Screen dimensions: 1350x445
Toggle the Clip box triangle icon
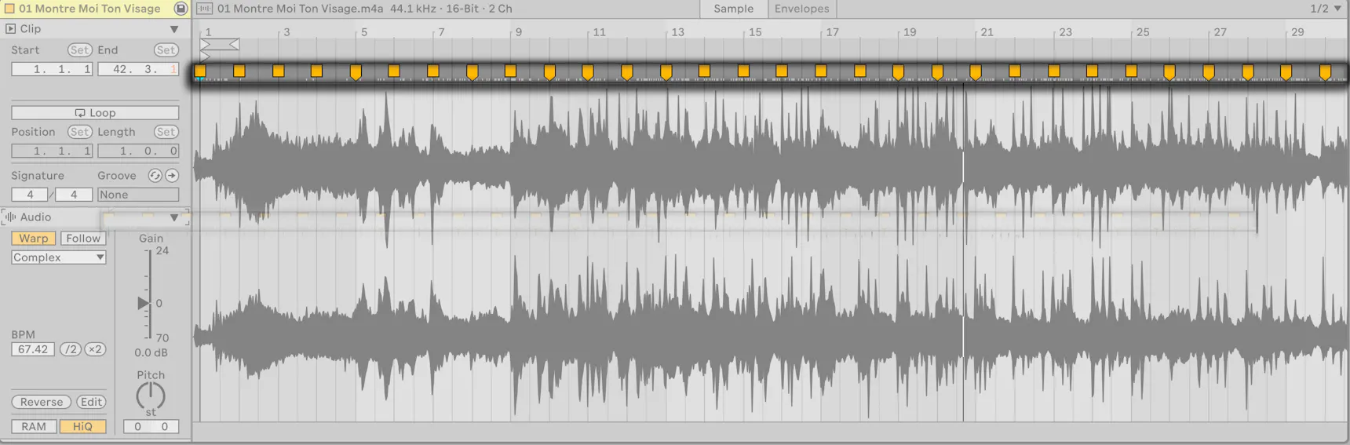tap(10, 28)
